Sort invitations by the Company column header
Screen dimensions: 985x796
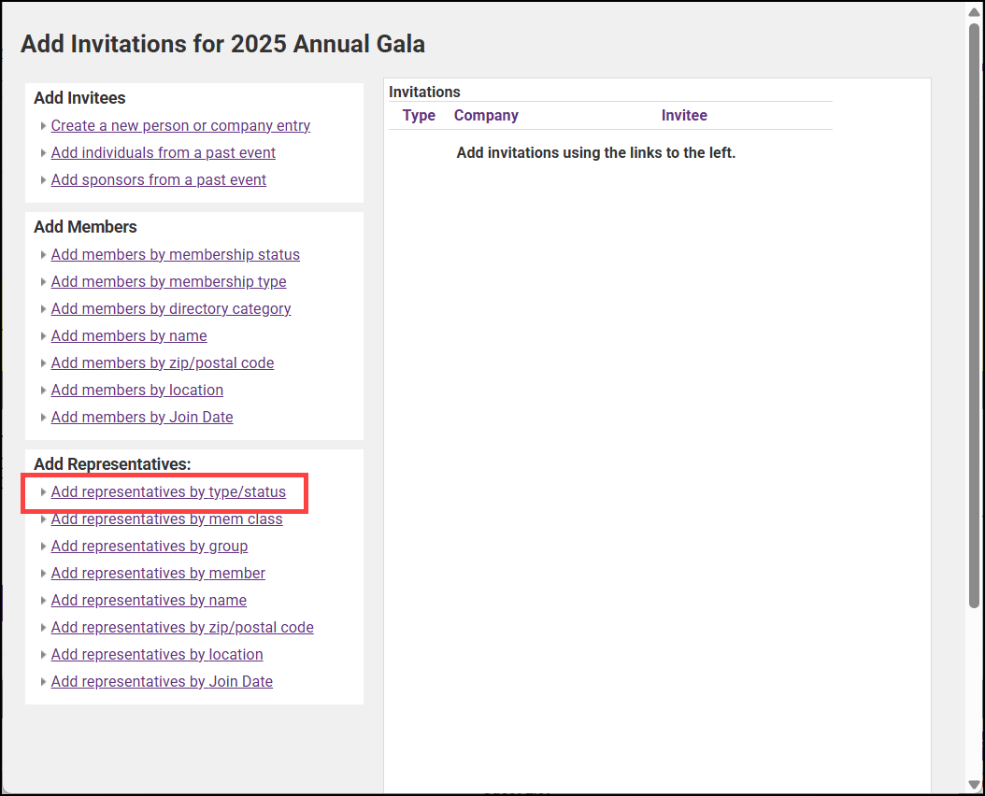coord(486,115)
